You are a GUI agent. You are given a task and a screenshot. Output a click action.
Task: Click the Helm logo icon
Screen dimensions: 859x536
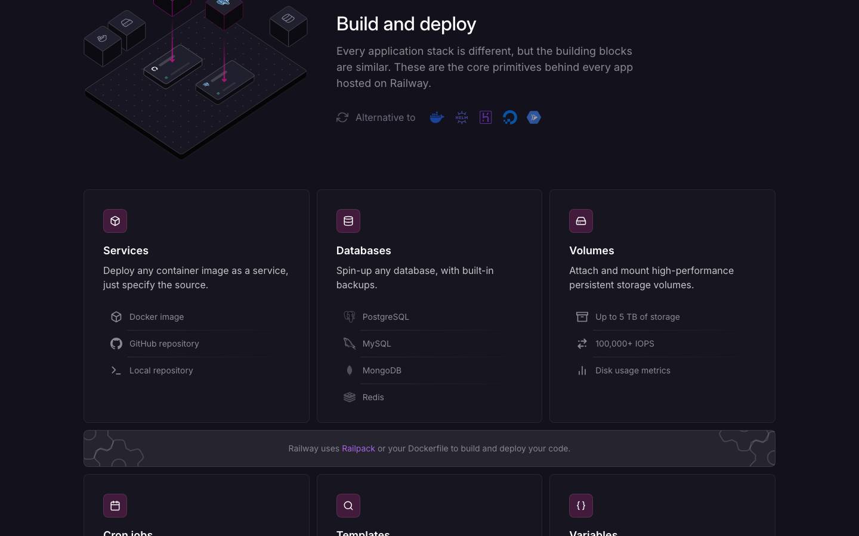(x=461, y=117)
